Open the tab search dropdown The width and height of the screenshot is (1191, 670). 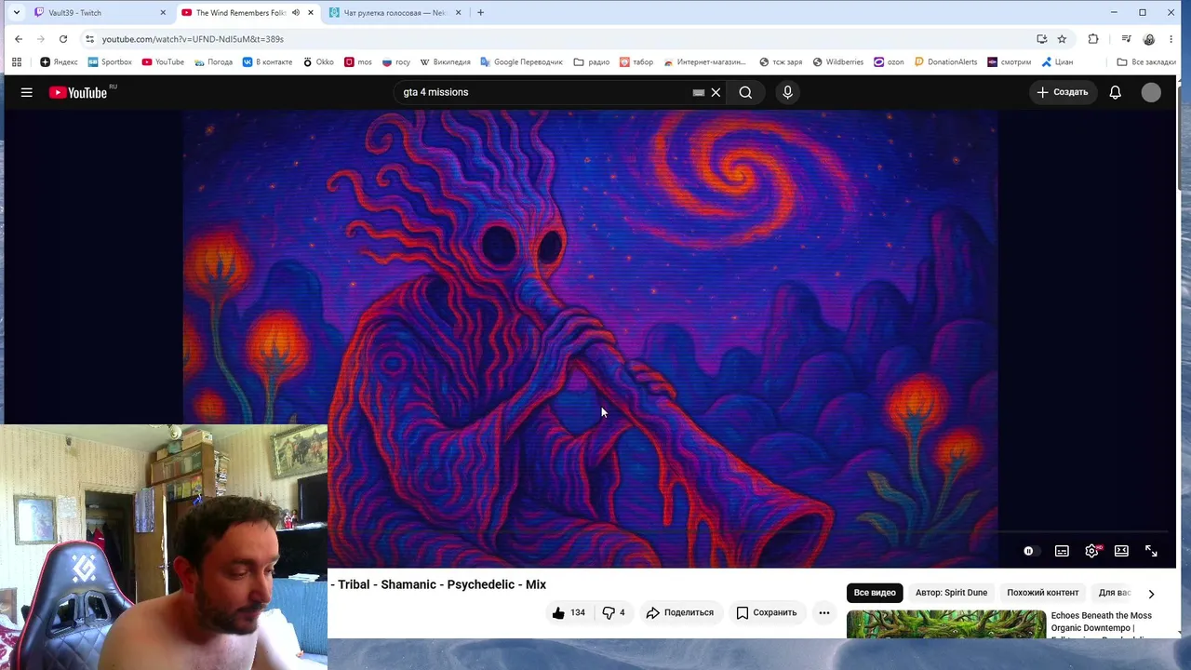click(x=16, y=13)
